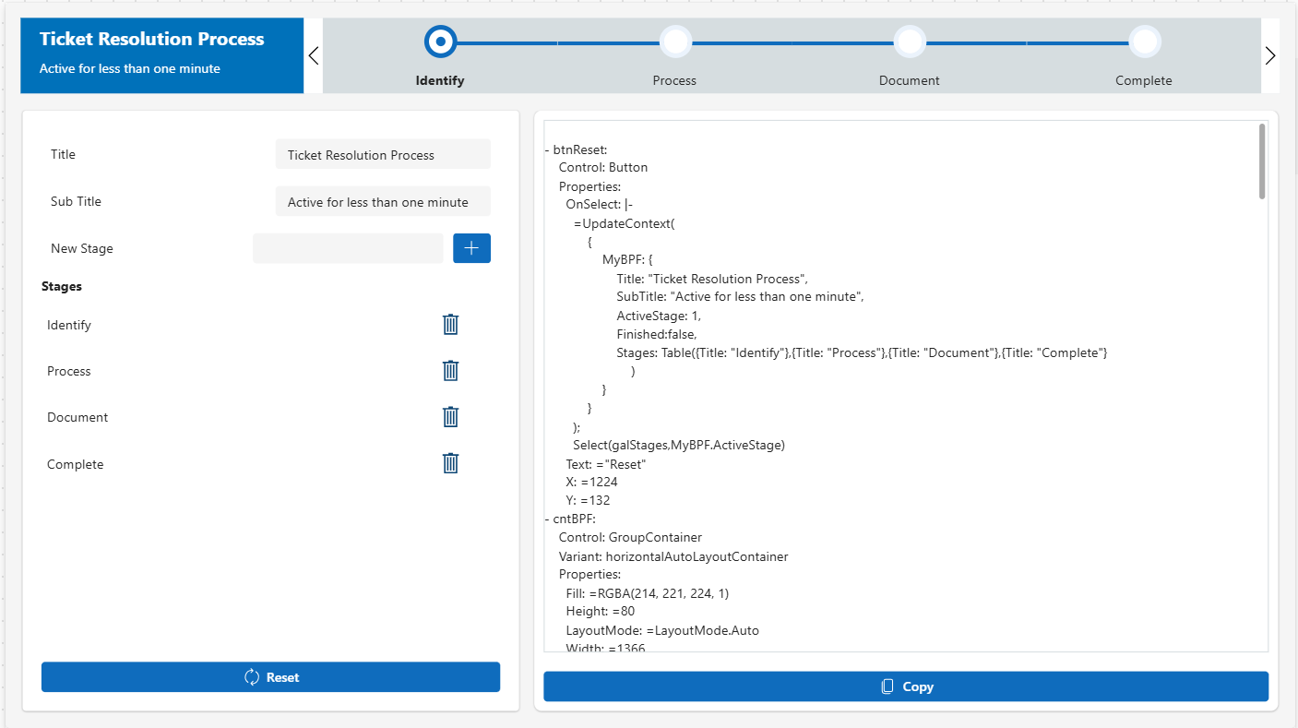
Task: Click the Reset button
Action: [x=270, y=677]
